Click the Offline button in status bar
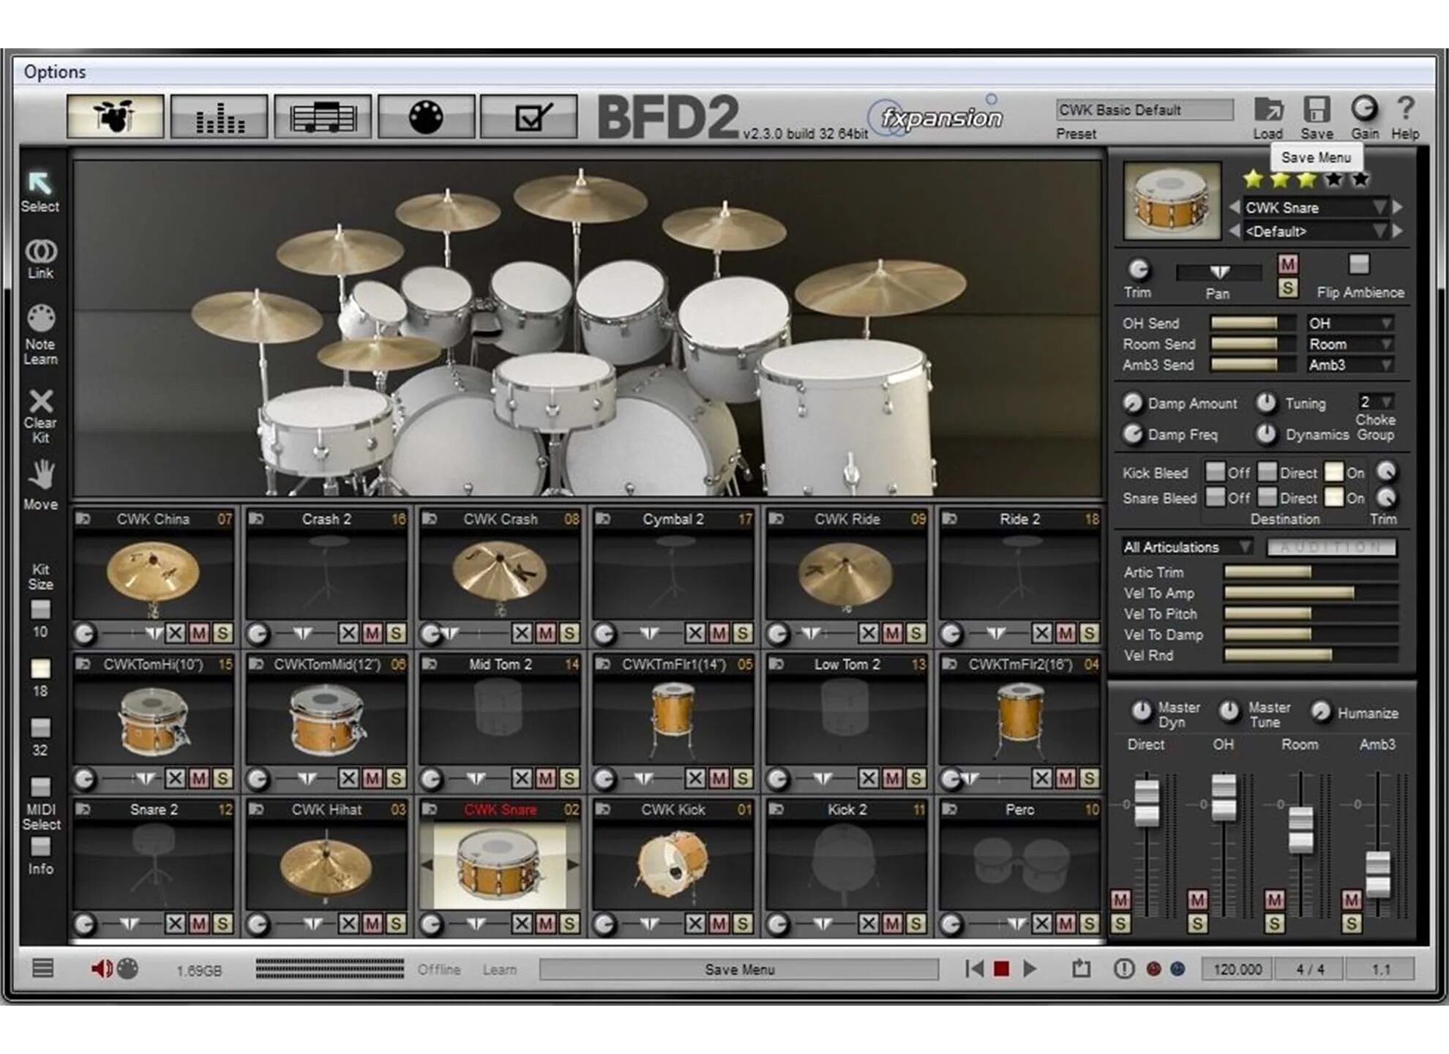Screen dimensions: 1449x1054 pos(439,969)
